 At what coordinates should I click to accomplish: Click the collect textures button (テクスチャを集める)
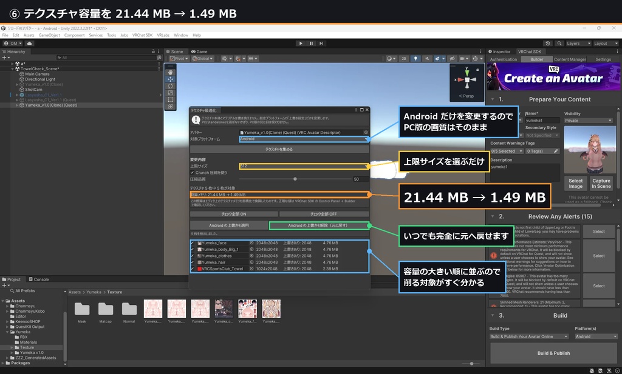coord(279,149)
